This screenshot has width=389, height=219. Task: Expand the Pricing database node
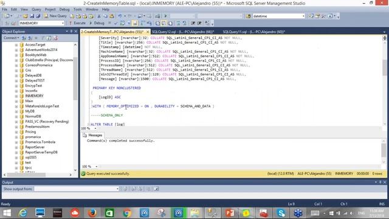(x=16, y=132)
